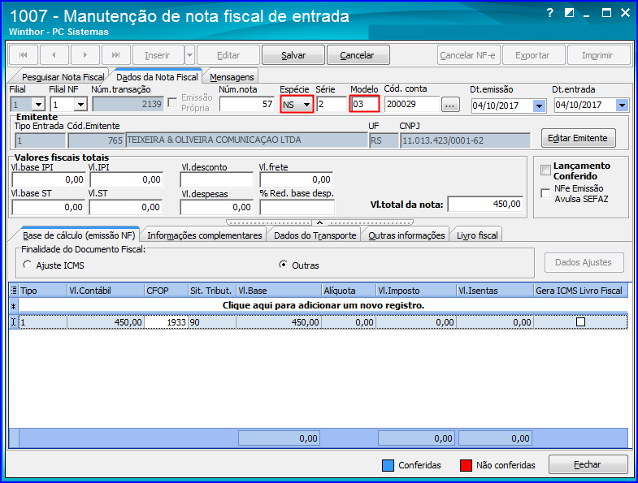Click the asterisk new-row indicator
638x483 pixels.
coord(14,306)
